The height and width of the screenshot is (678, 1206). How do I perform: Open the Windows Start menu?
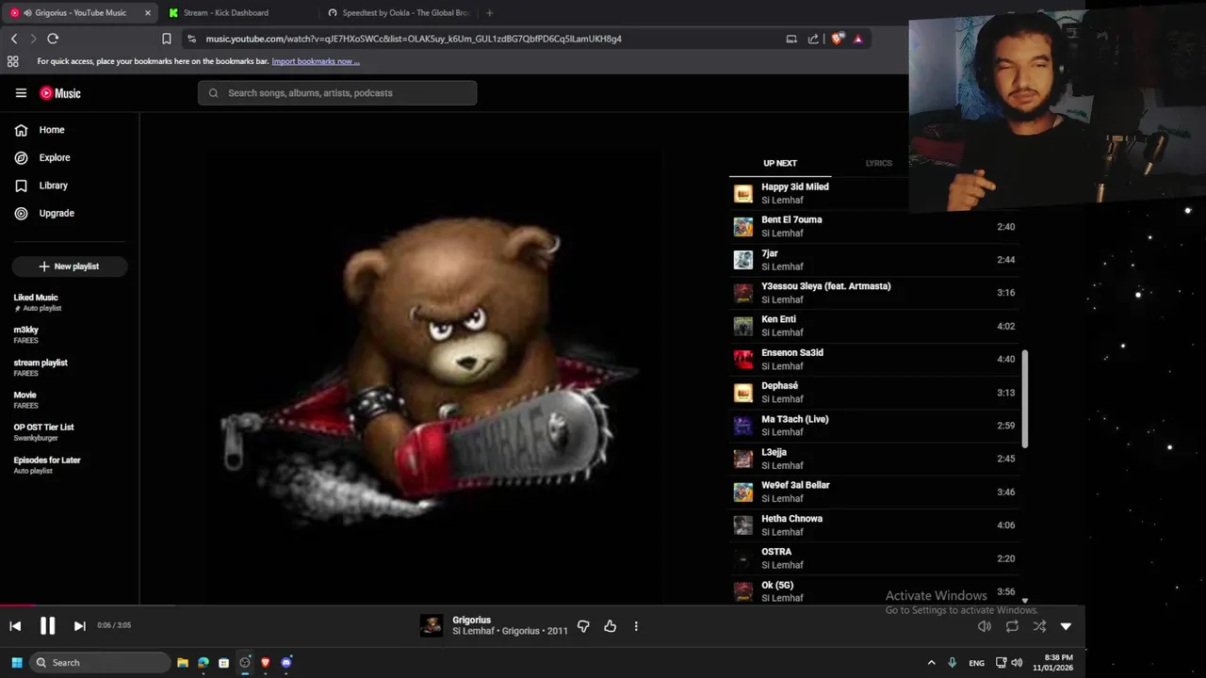tap(16, 663)
